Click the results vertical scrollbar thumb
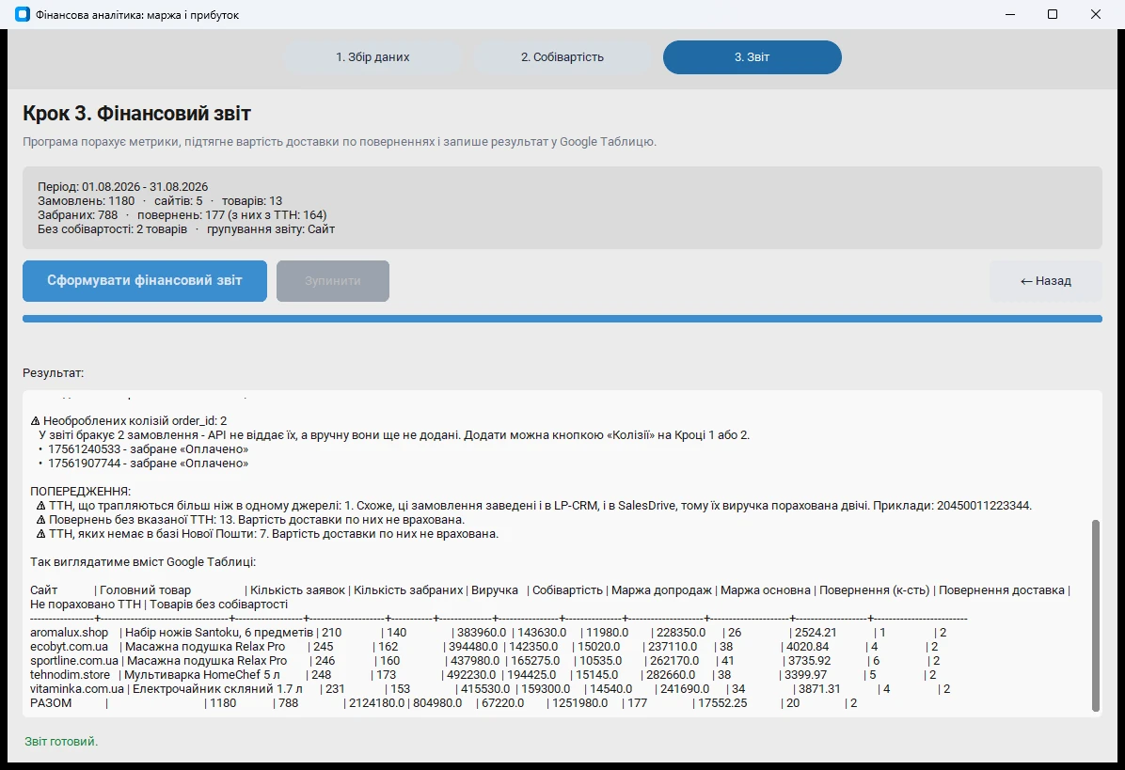This screenshot has height=770, width=1125. 1096,616
